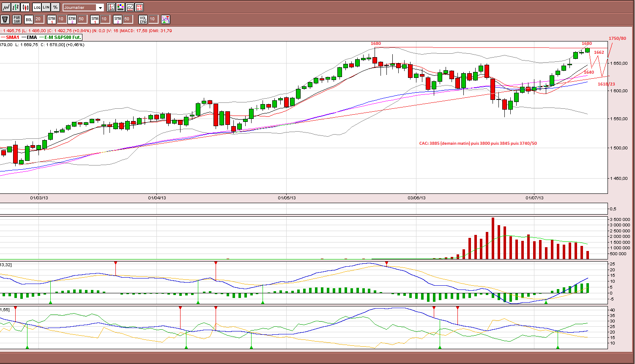635x364 pixels.
Task: Open the chart color settings icon
Action: tap(120, 7)
